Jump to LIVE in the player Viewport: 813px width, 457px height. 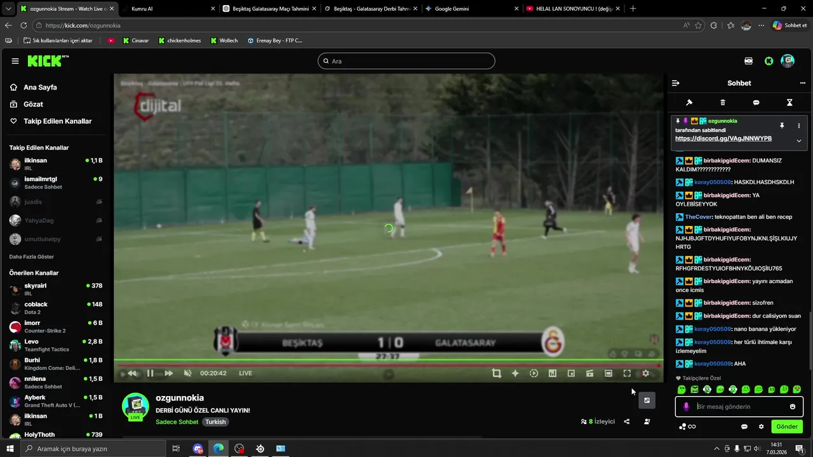tap(245, 373)
